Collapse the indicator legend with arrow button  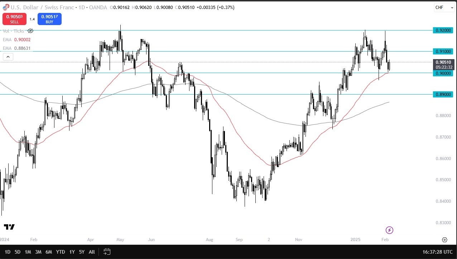tap(8, 57)
